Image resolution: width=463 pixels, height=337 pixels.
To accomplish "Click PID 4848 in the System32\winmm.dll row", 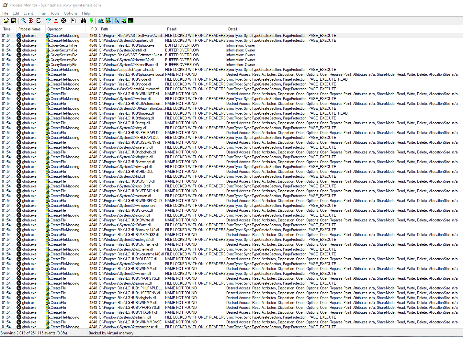I will tap(93, 274).
